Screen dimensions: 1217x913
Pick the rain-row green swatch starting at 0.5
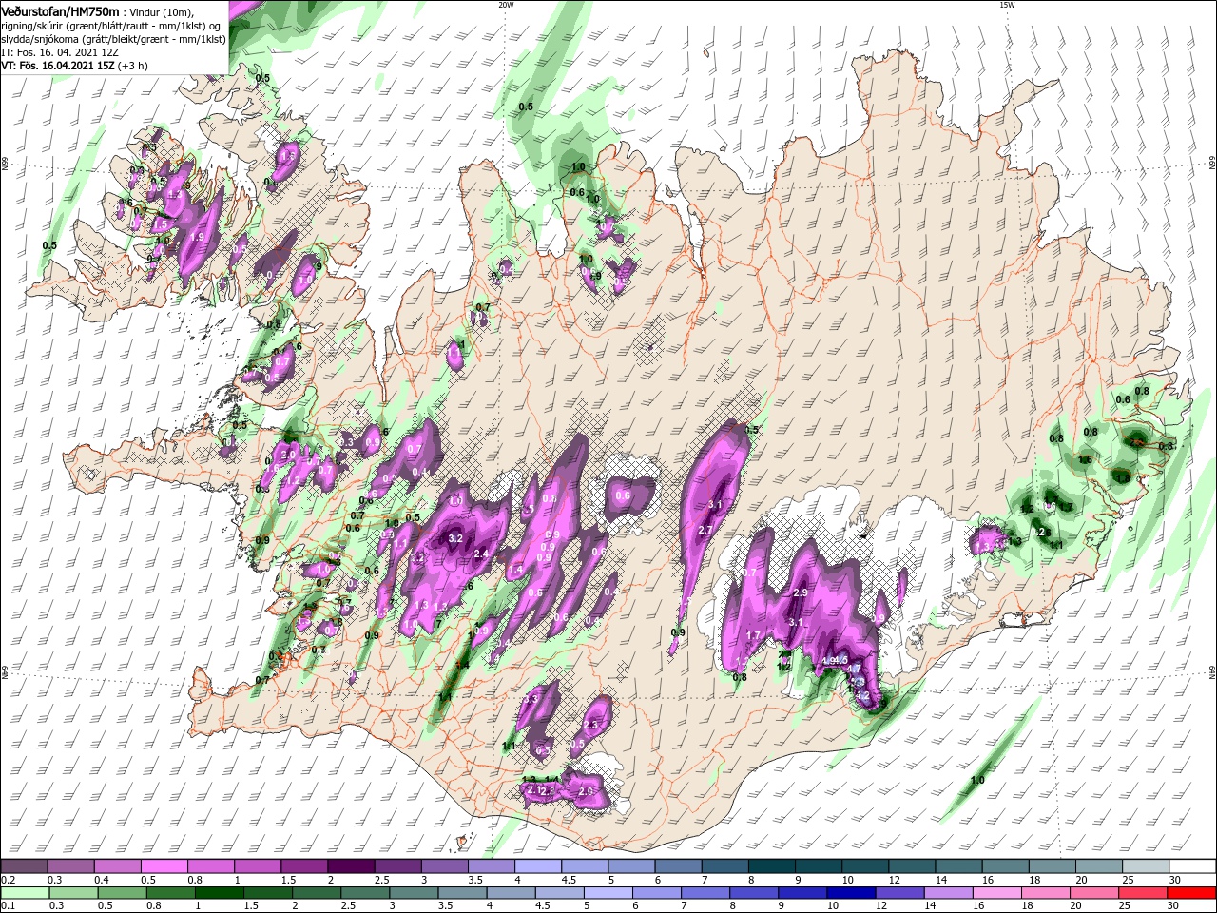(123, 893)
